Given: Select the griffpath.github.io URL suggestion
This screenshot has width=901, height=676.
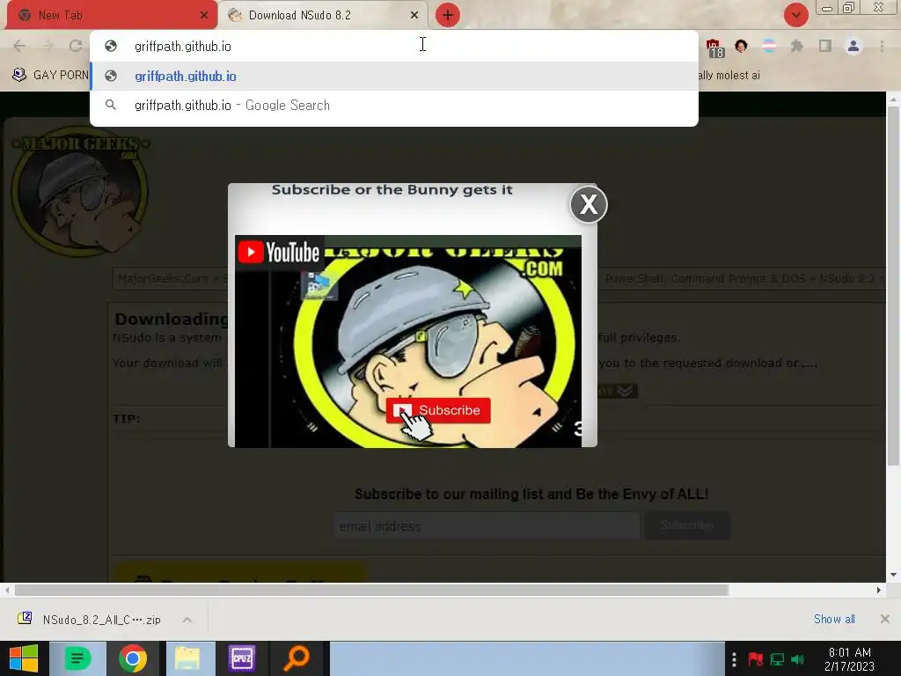Looking at the screenshot, I should [394, 76].
